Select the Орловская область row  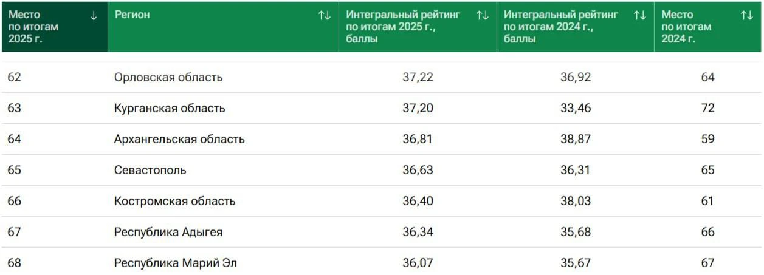click(382, 77)
